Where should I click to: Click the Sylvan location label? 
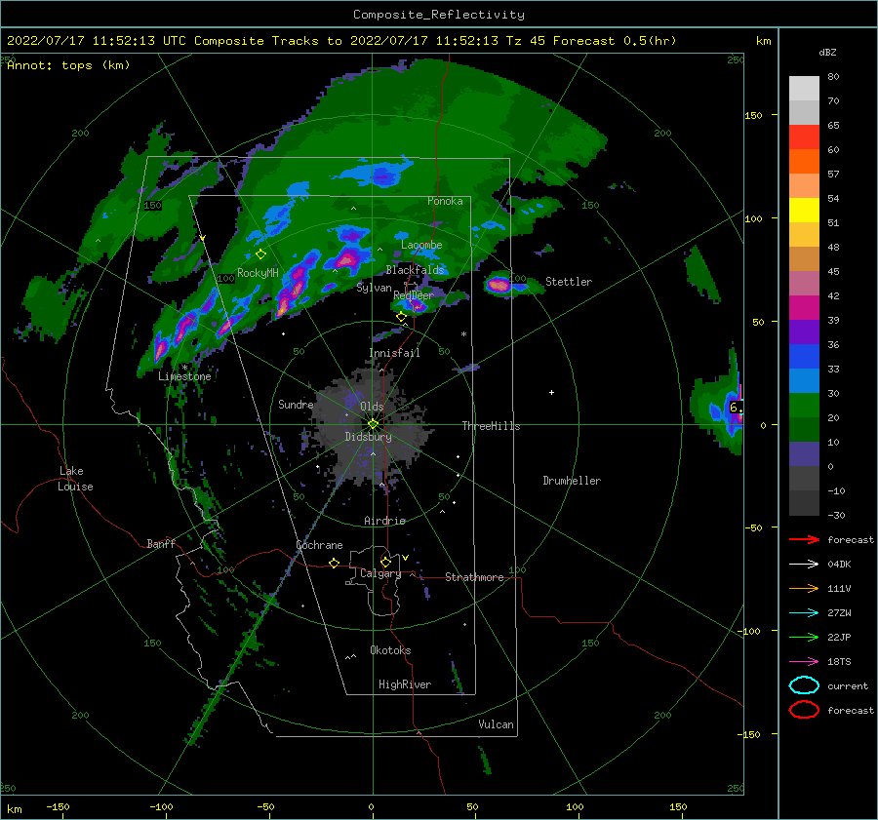(x=374, y=288)
